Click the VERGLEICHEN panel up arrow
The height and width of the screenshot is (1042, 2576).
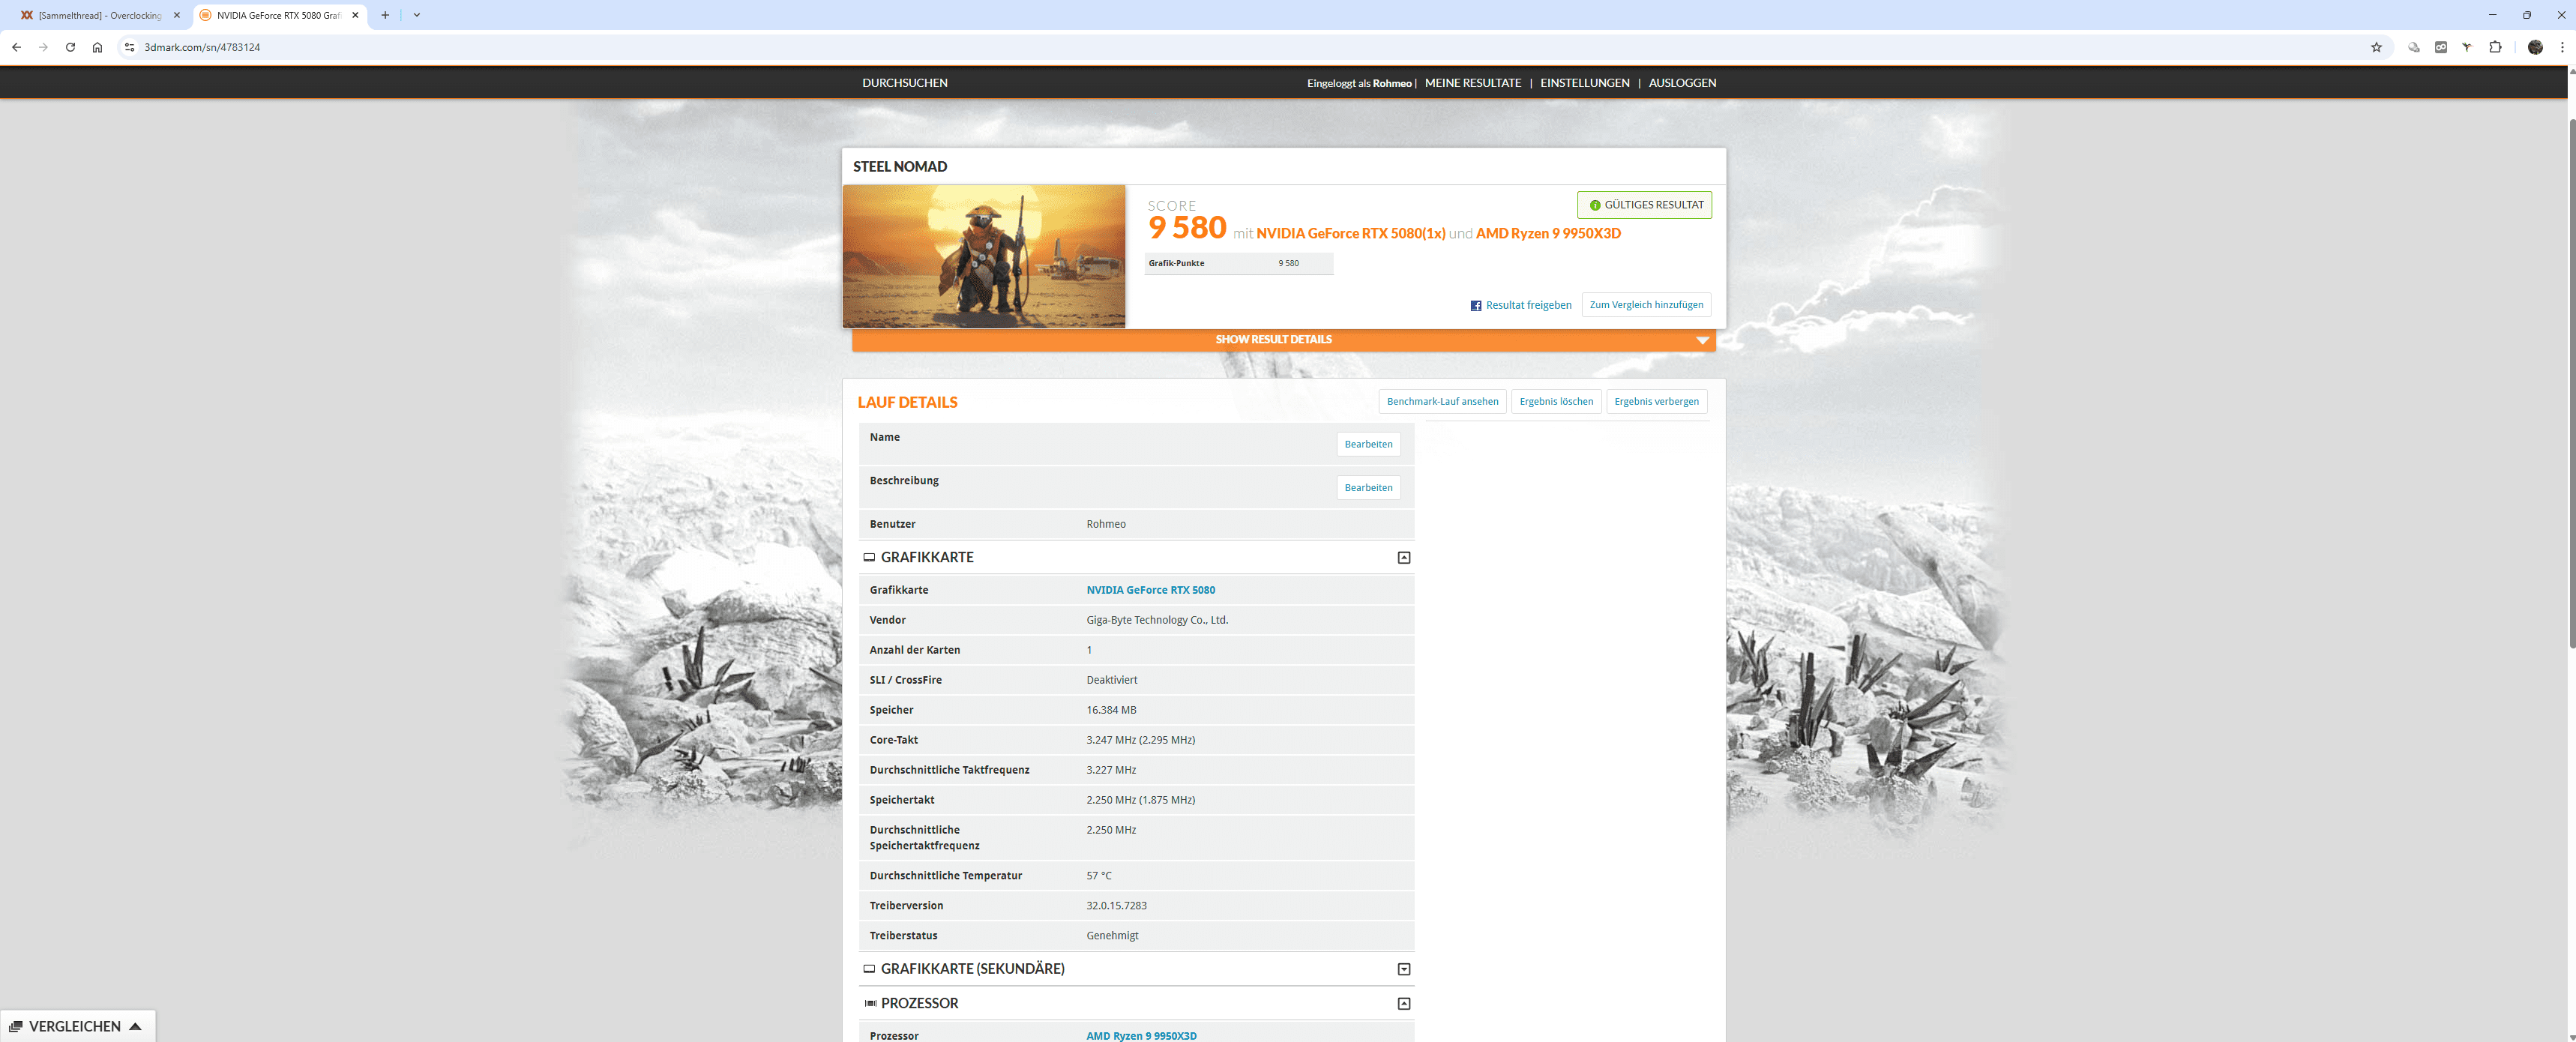(x=135, y=1026)
